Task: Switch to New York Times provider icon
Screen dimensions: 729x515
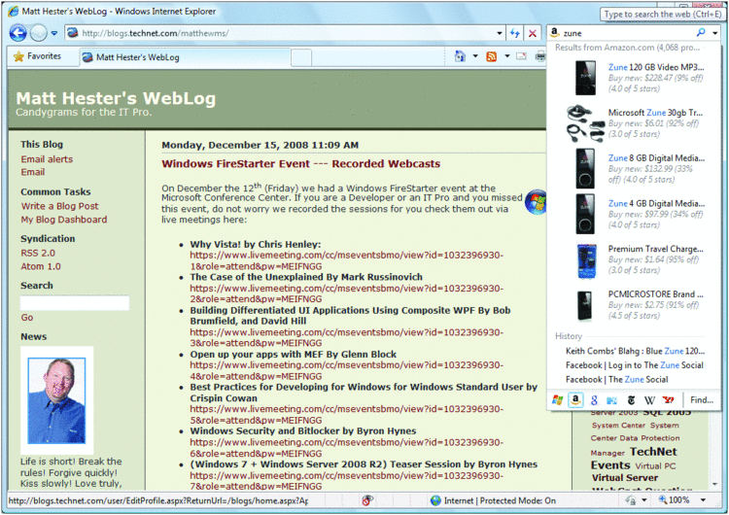Action: click(631, 400)
